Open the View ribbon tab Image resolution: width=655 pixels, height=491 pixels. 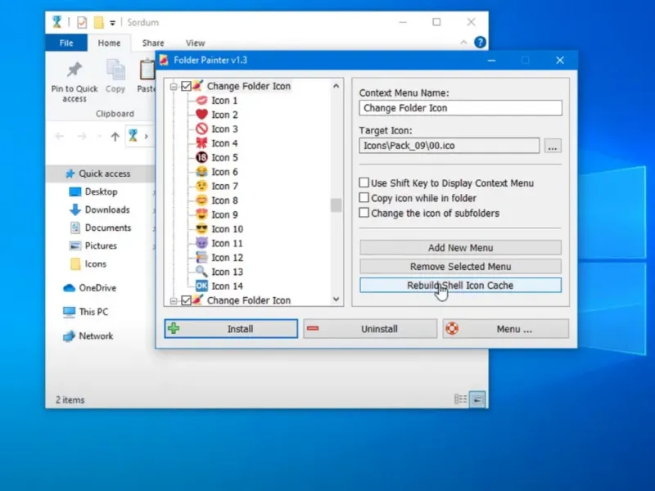pyautogui.click(x=195, y=43)
